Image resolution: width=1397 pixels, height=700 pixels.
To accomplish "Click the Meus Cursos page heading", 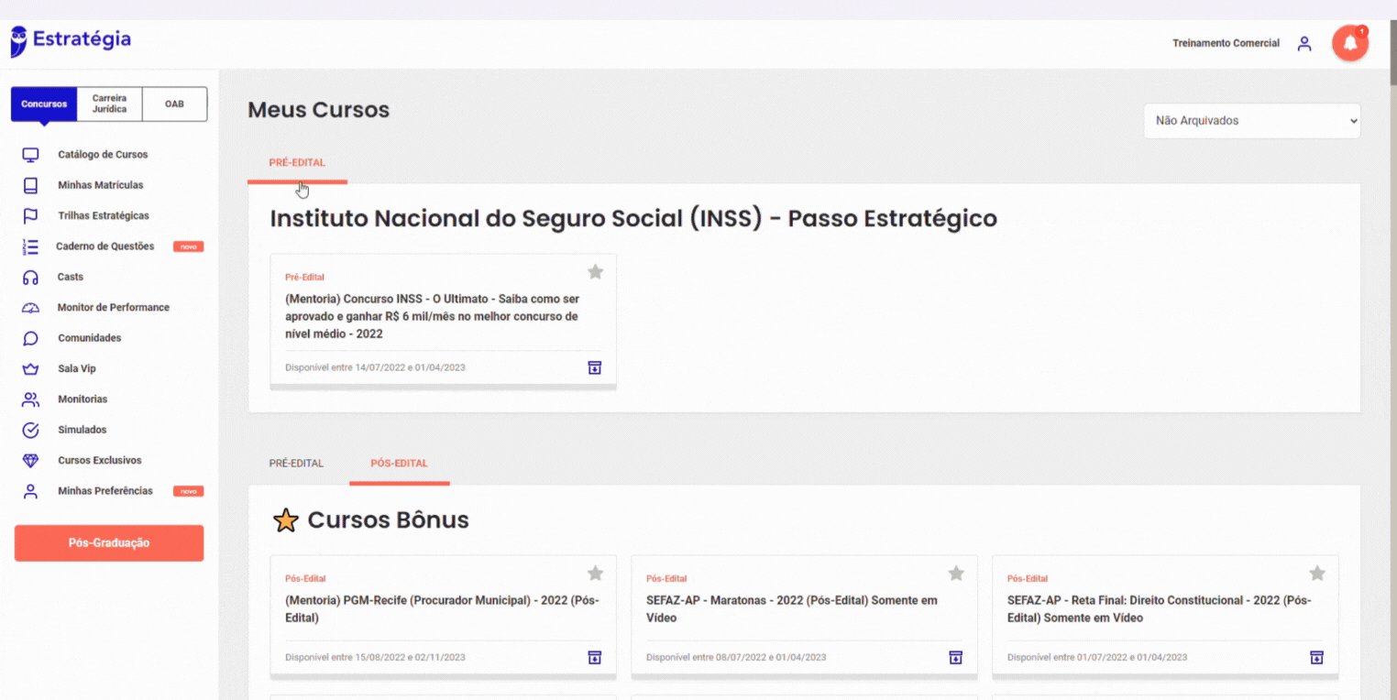I will [x=319, y=110].
